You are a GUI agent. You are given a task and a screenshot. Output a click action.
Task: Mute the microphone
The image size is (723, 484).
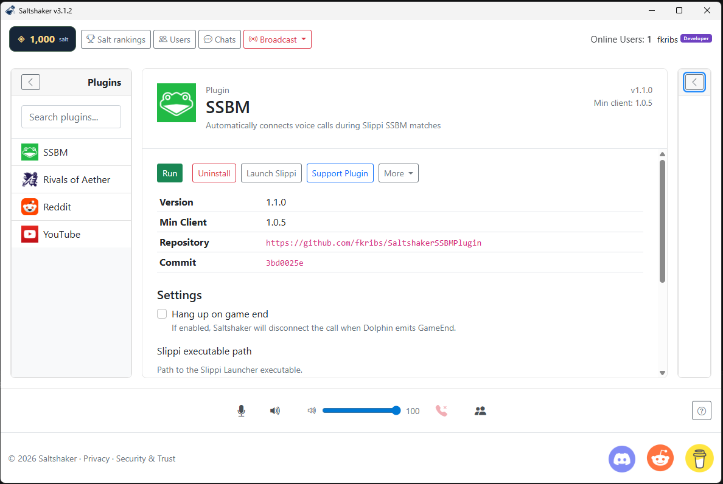click(241, 411)
